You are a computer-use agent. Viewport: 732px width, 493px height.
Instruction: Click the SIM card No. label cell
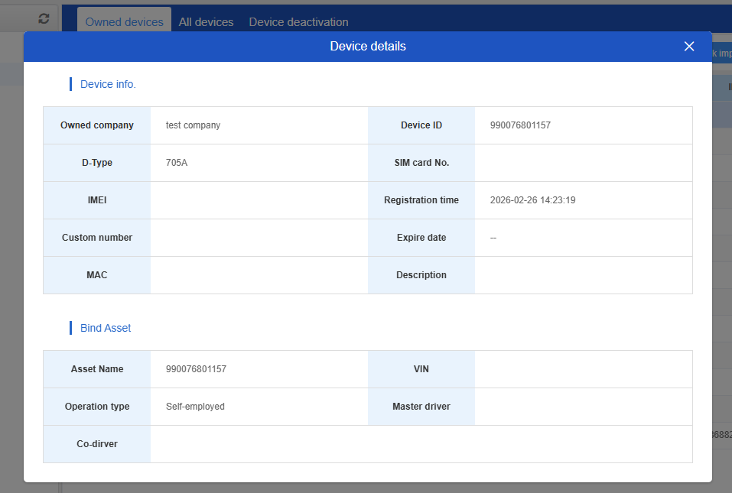point(421,163)
